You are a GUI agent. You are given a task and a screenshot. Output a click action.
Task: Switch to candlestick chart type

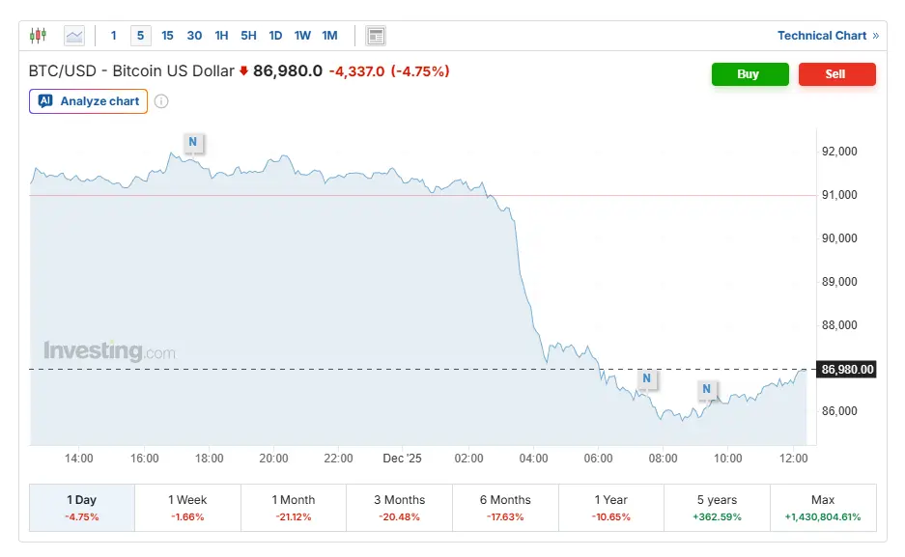(x=38, y=36)
